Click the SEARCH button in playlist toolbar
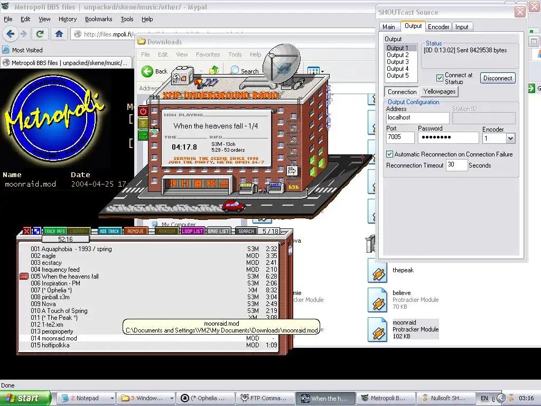541x406 pixels. point(246,232)
